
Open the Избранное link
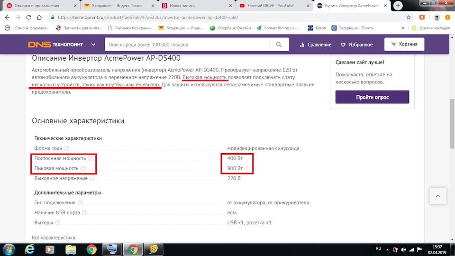coord(356,45)
